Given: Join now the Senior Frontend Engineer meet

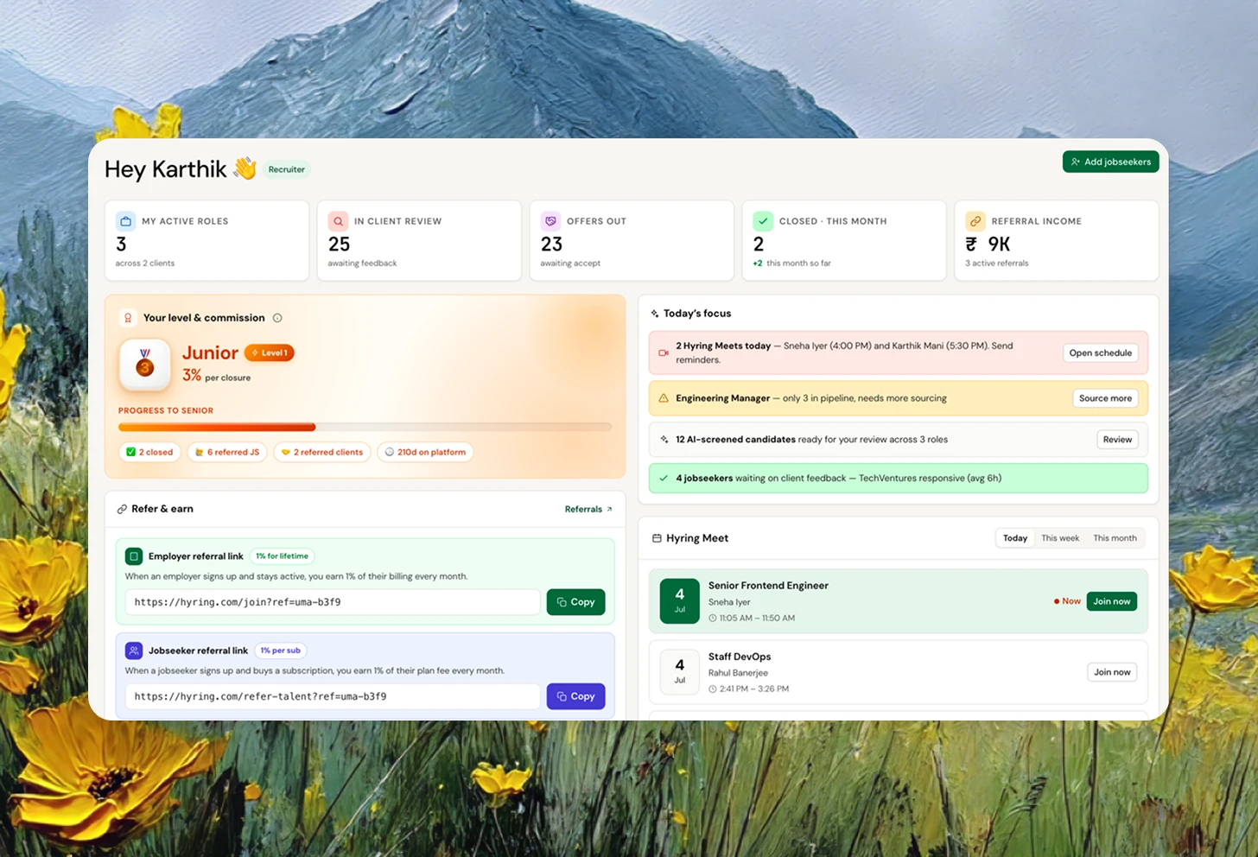Looking at the screenshot, I should pos(1111,601).
